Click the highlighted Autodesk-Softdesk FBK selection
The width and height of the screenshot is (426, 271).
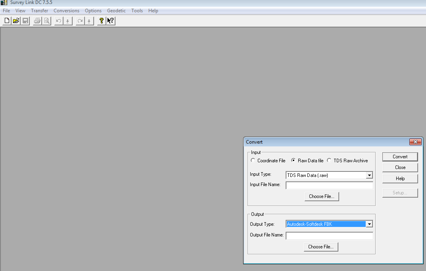coord(325,224)
